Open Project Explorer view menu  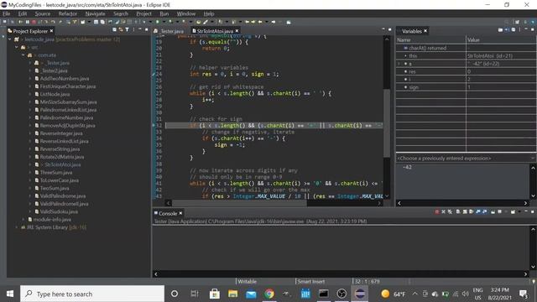(133, 30)
